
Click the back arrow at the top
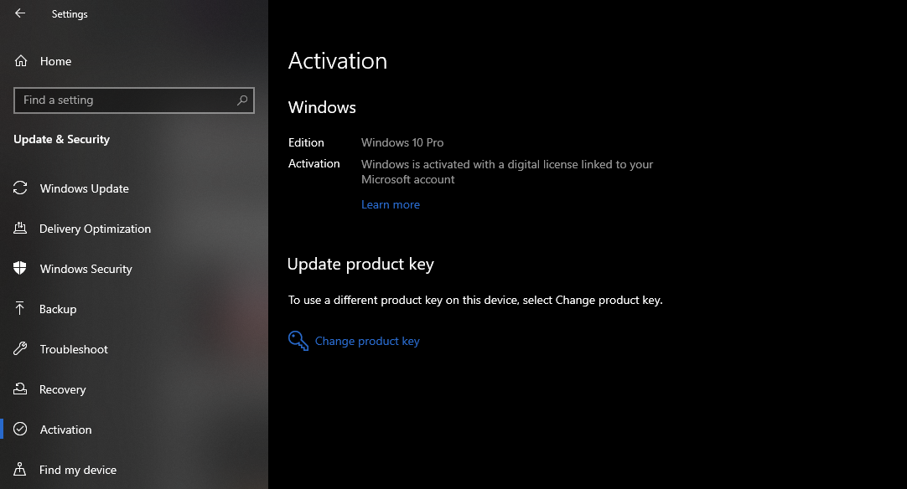coord(18,13)
